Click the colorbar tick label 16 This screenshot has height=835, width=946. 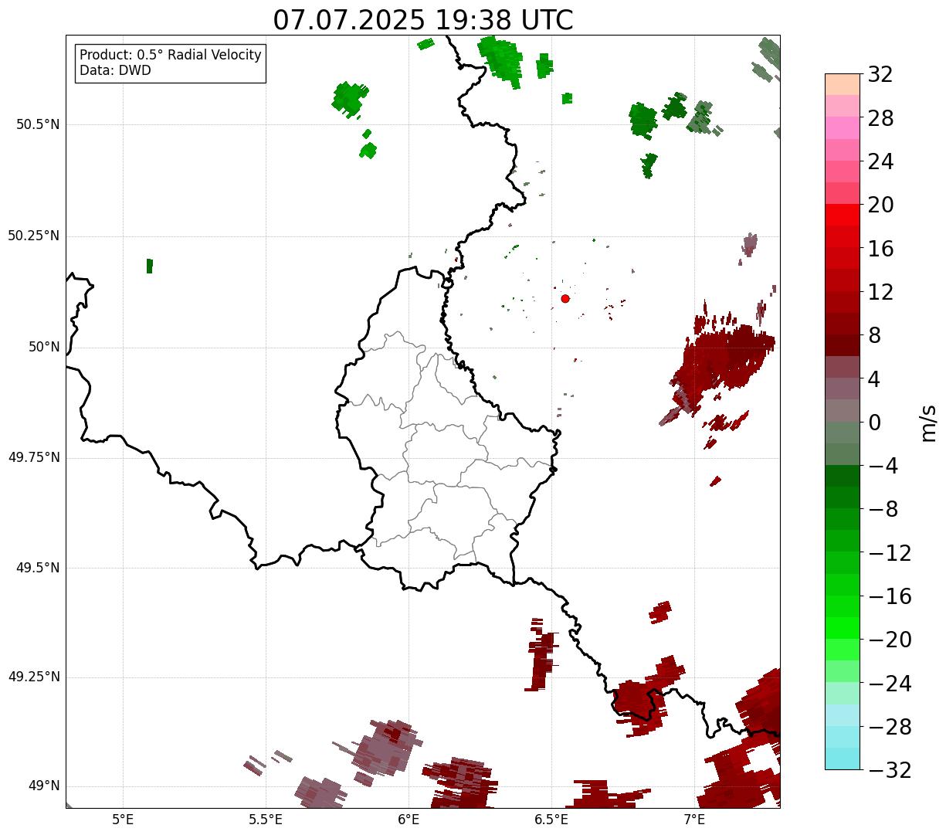[880, 249]
